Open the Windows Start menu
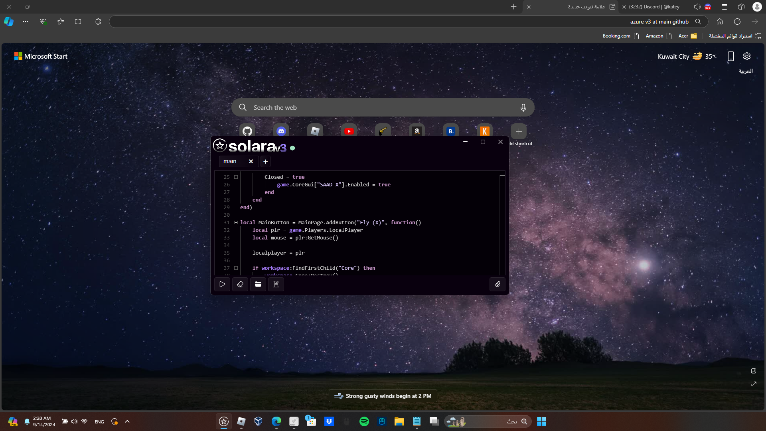The width and height of the screenshot is (766, 431). [541, 421]
